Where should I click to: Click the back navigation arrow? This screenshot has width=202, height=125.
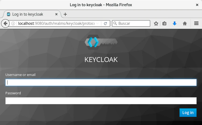(x=5, y=24)
